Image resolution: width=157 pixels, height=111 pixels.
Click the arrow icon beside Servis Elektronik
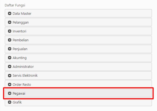[x=10, y=75]
